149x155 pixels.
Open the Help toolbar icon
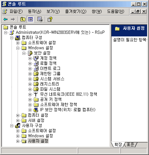[50, 19]
